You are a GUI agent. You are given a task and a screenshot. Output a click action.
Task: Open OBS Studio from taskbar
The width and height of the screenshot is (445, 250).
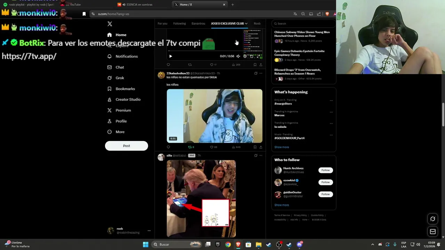[x=279, y=244]
